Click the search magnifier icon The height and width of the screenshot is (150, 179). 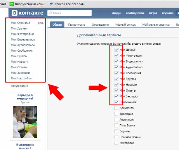(x=50, y=13)
